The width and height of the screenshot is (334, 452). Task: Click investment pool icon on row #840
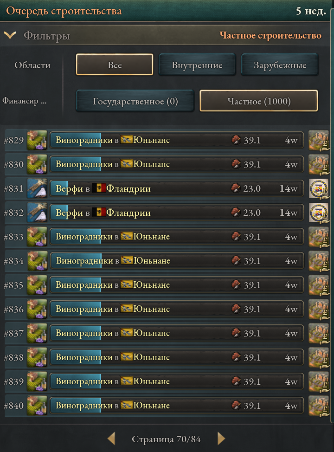click(319, 406)
